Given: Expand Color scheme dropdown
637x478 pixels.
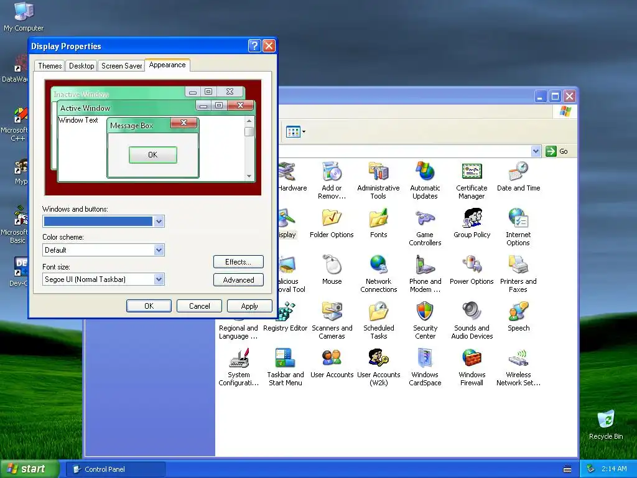Looking at the screenshot, I should click(x=159, y=250).
